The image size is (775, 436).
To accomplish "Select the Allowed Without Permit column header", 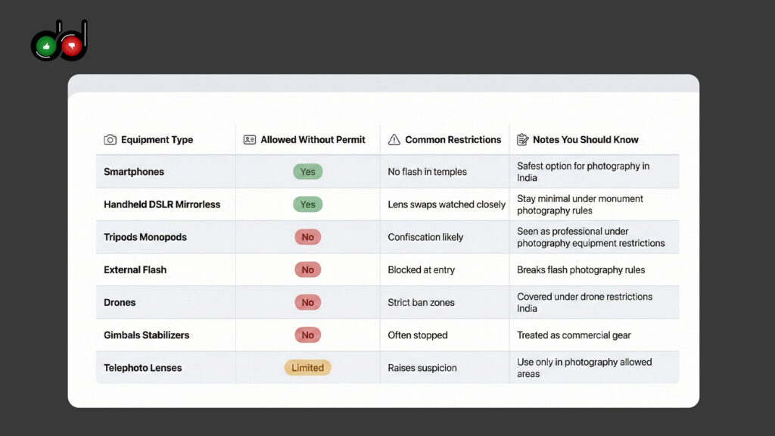I will pos(313,140).
